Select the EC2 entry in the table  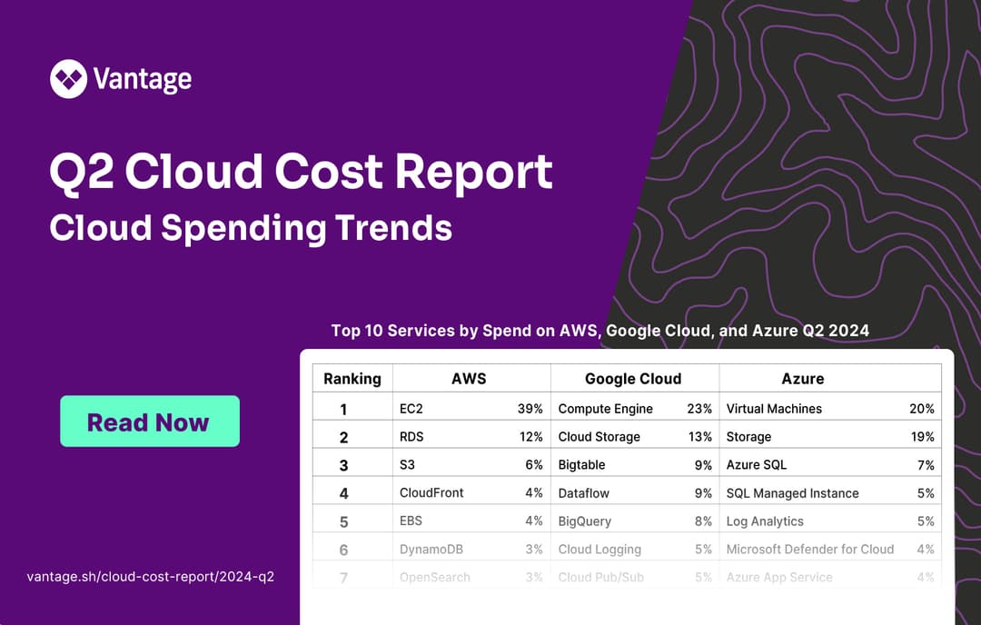point(411,409)
